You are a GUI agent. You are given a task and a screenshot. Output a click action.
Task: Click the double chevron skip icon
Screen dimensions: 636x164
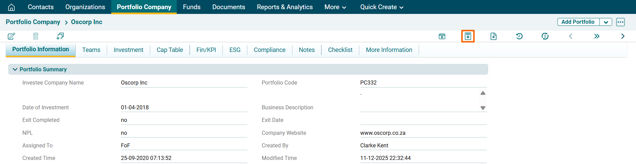[x=596, y=36]
